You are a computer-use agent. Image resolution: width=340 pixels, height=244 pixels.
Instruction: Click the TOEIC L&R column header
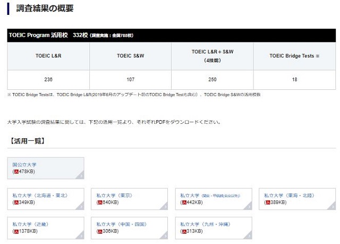pos(48,56)
